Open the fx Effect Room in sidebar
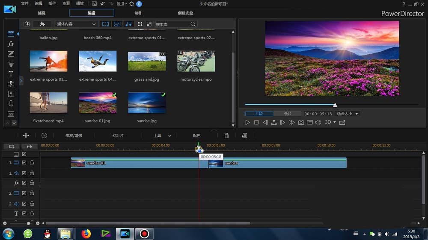Image resolution: width=428 pixels, height=240 pixels. click(x=11, y=44)
